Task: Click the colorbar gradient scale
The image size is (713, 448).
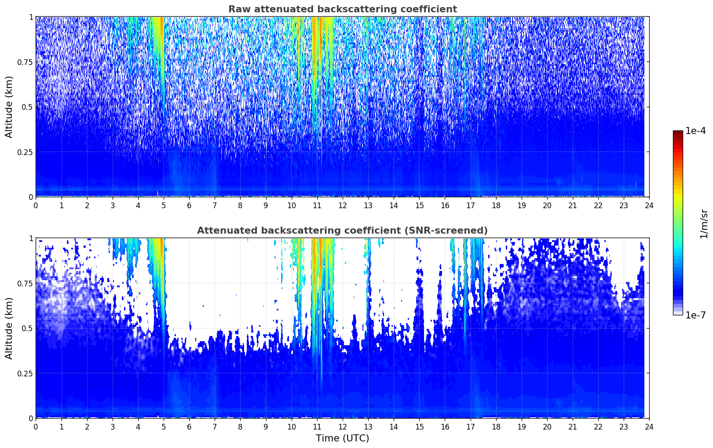Action: pos(678,223)
